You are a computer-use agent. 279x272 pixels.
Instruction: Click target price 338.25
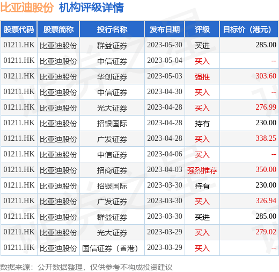[266, 138]
